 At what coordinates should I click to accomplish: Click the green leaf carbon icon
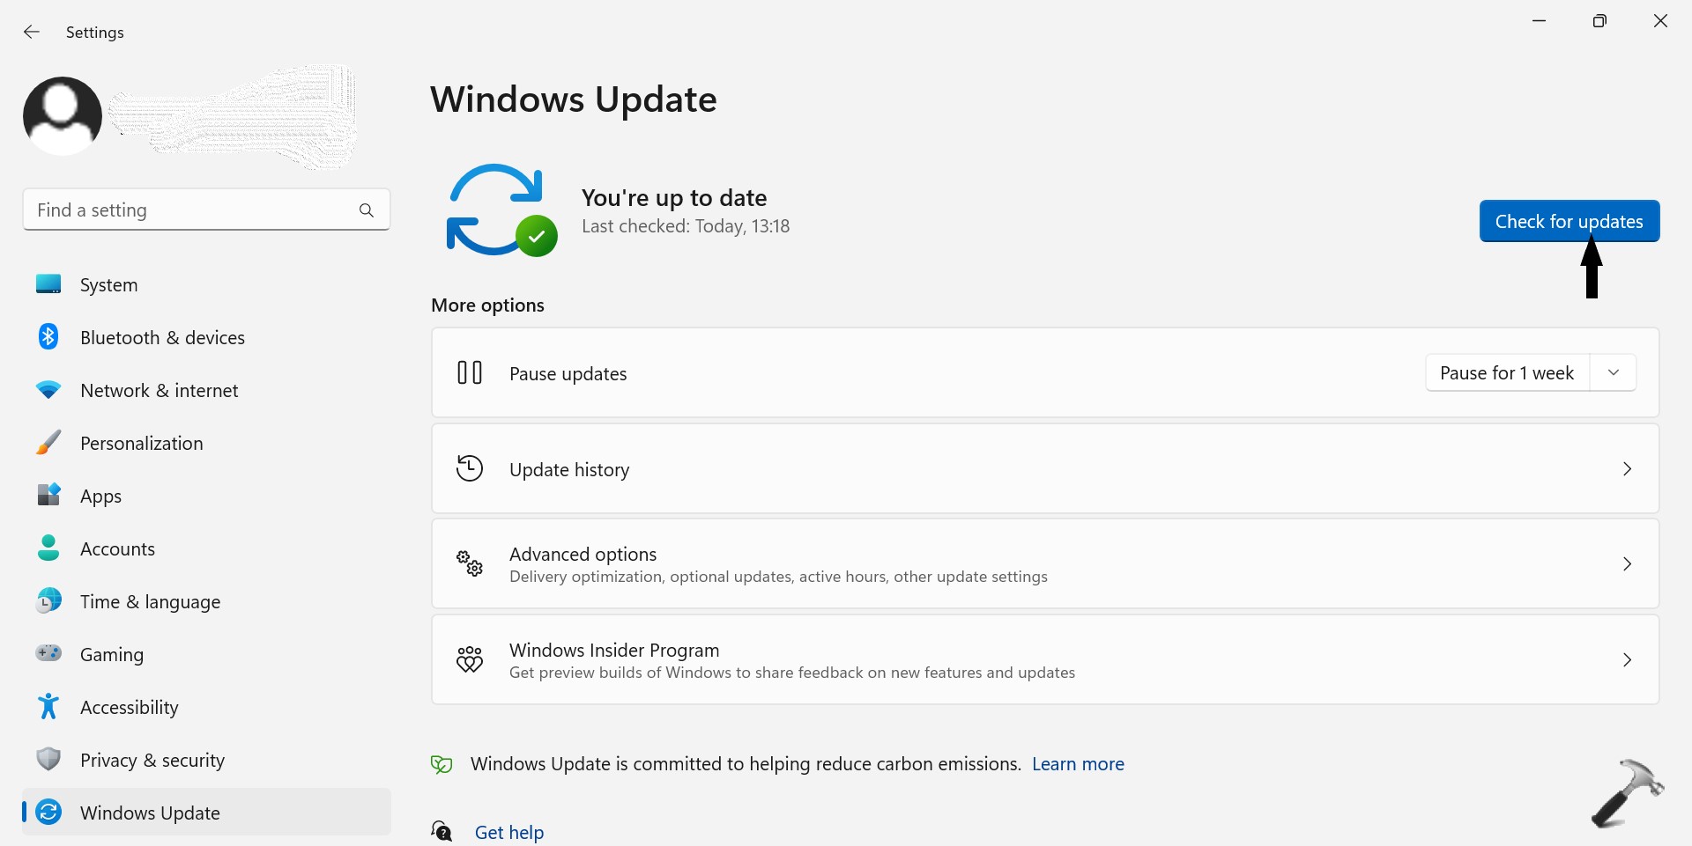click(x=442, y=764)
